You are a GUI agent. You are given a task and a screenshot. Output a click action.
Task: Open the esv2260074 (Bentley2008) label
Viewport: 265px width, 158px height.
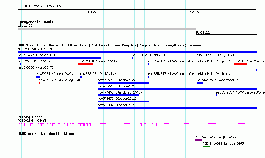[60, 80]
